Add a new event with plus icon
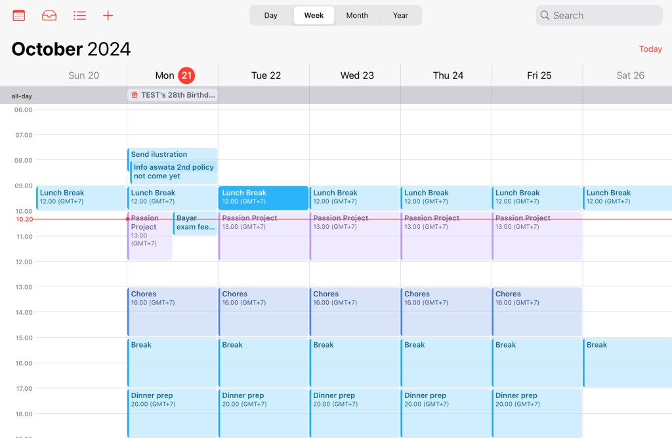Image resolution: width=672 pixels, height=438 pixels. (108, 15)
